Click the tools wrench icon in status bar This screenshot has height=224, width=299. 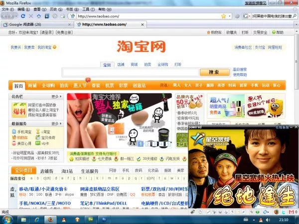click(x=252, y=212)
